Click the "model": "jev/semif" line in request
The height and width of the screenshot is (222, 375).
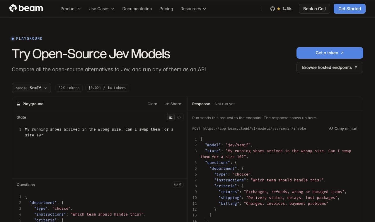pos(229,145)
